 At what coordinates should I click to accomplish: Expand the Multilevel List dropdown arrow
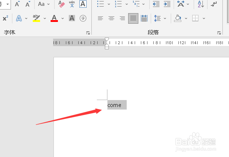(143, 4)
